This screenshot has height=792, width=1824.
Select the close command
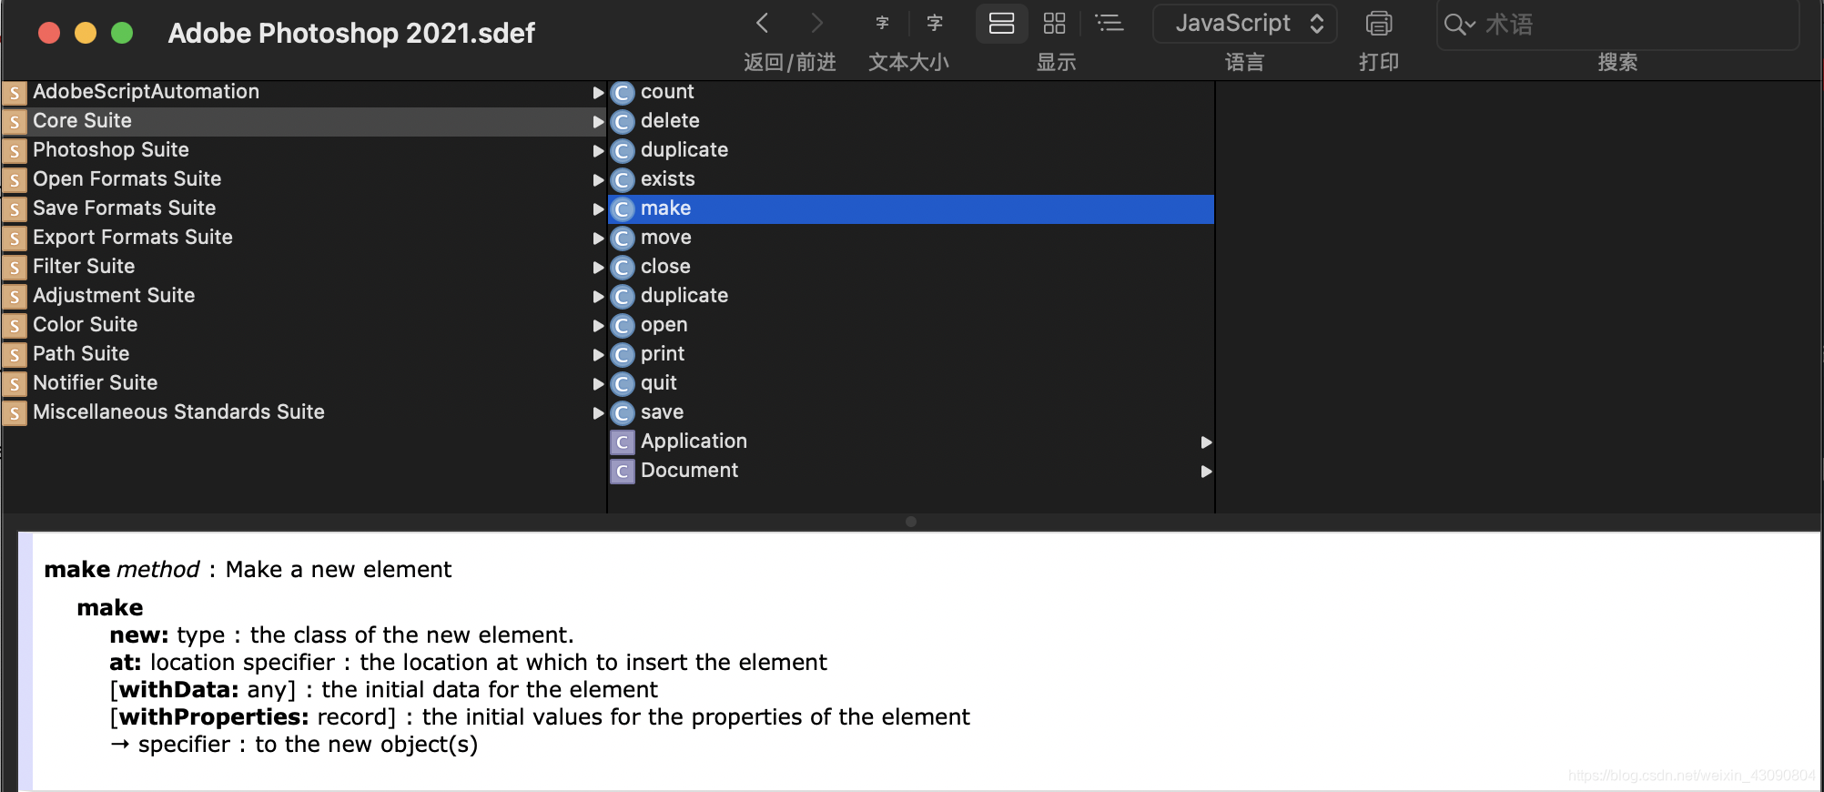(911, 267)
